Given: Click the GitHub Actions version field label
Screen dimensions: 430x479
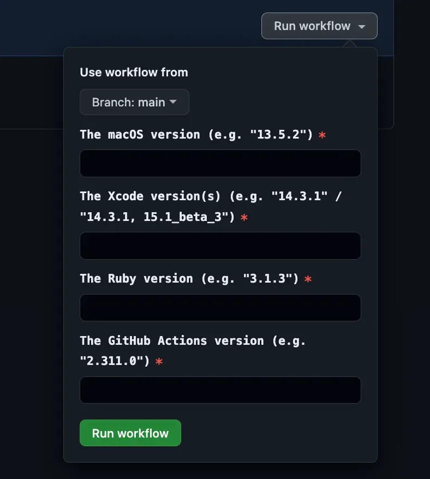Looking at the screenshot, I should 193,351.
